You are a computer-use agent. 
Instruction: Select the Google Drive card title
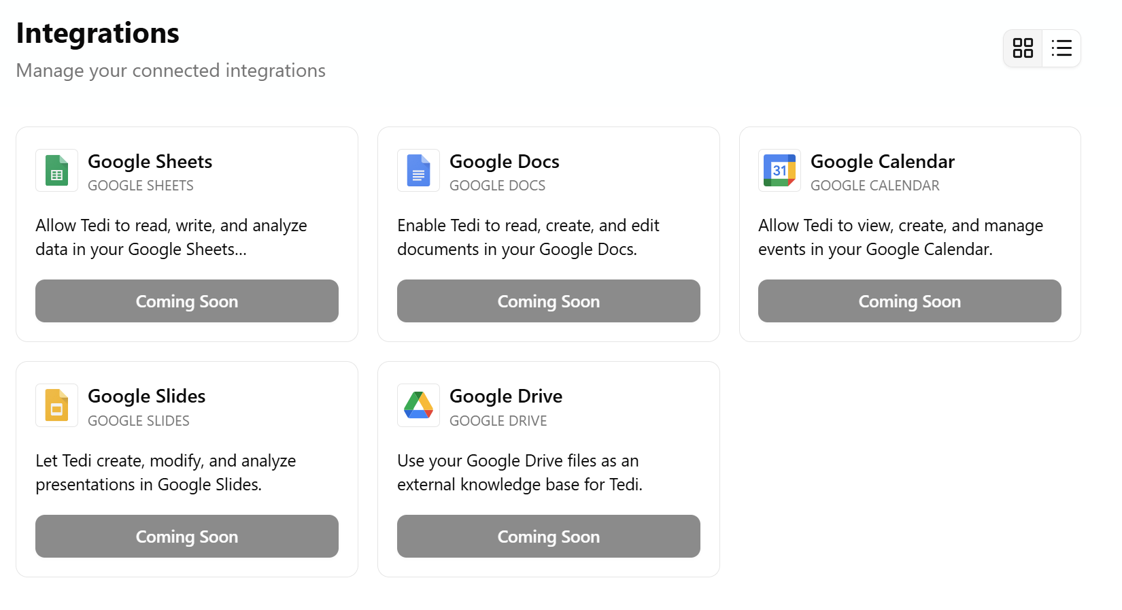coord(506,396)
